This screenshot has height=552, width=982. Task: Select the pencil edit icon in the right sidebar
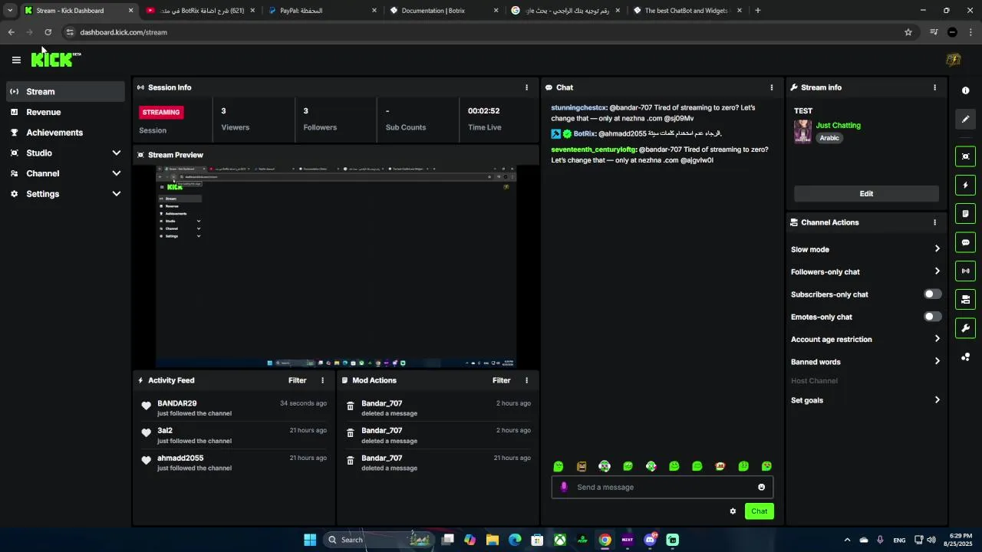pyautogui.click(x=965, y=119)
